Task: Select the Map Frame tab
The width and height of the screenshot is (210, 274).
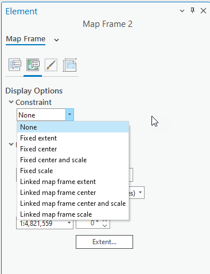Action: (26, 39)
